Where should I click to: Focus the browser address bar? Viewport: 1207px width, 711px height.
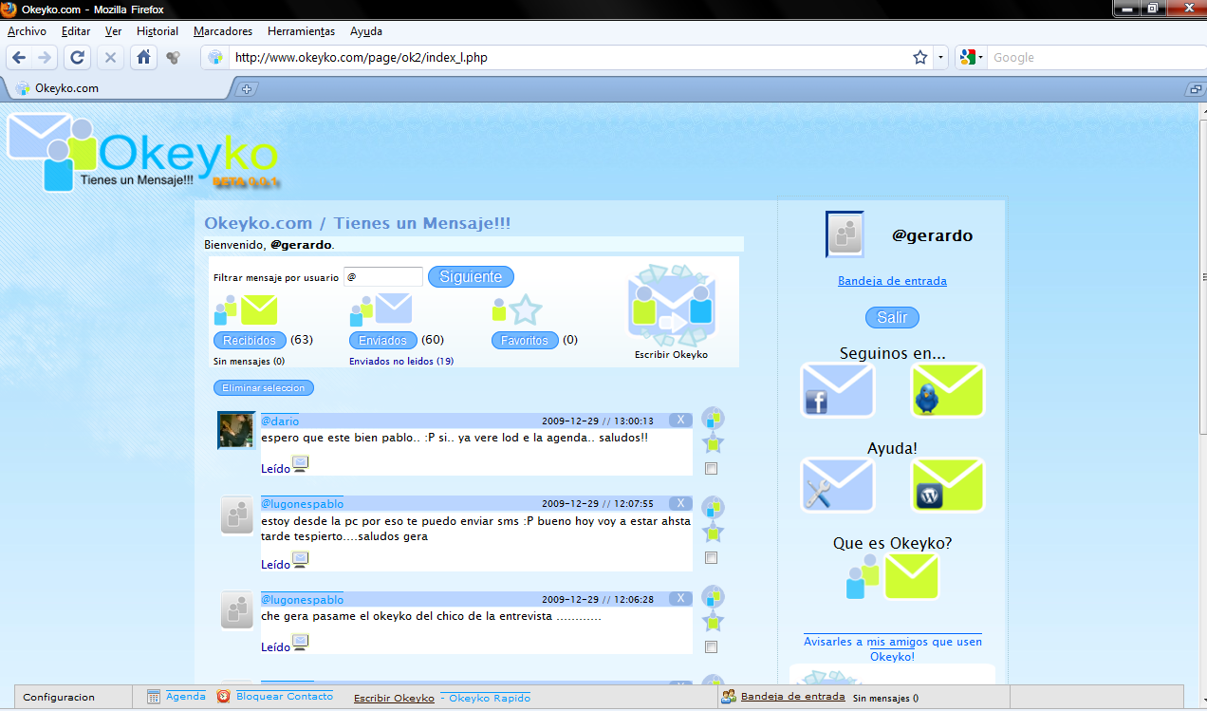tap(569, 58)
